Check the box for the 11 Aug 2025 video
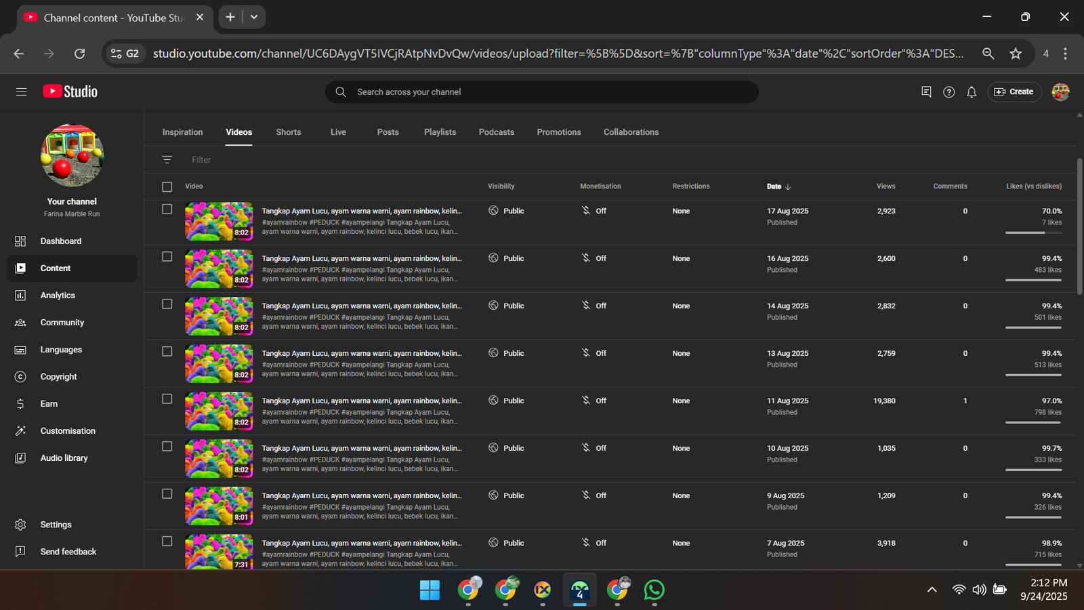The image size is (1084, 610). coord(167,399)
